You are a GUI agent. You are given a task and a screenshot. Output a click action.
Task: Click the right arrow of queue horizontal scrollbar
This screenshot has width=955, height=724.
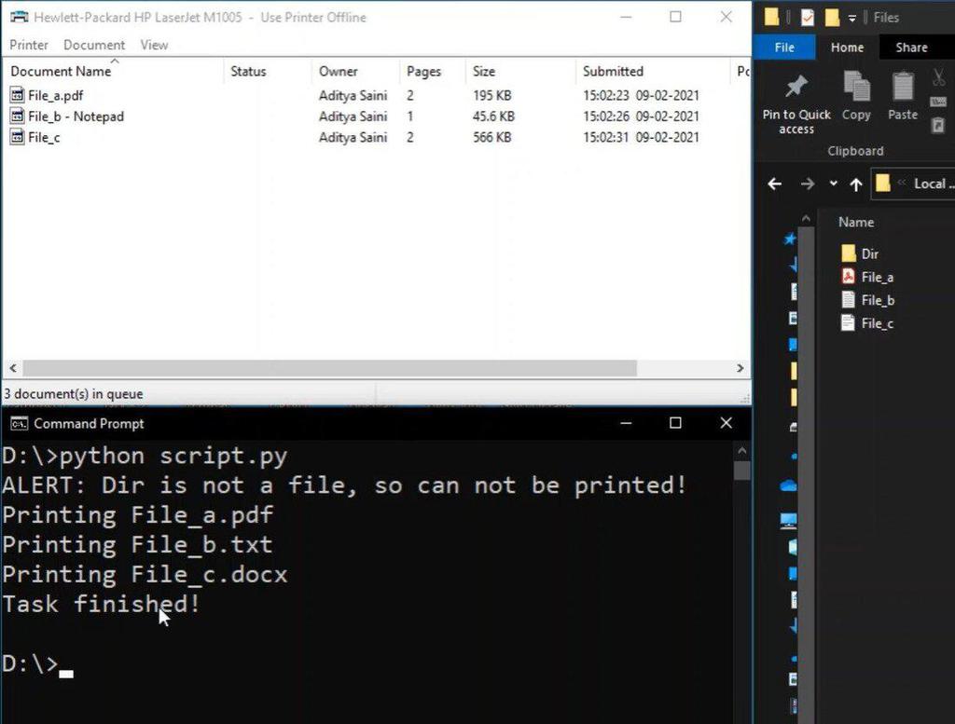(740, 368)
